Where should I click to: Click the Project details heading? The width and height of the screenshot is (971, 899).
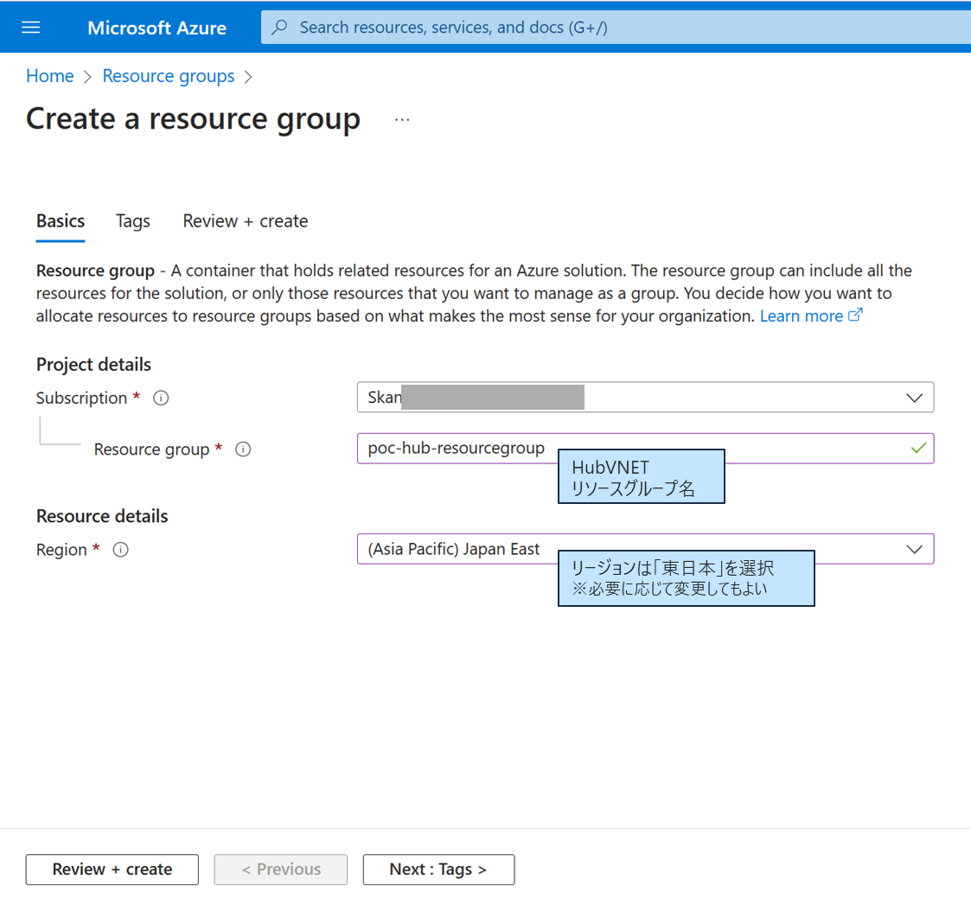click(93, 365)
